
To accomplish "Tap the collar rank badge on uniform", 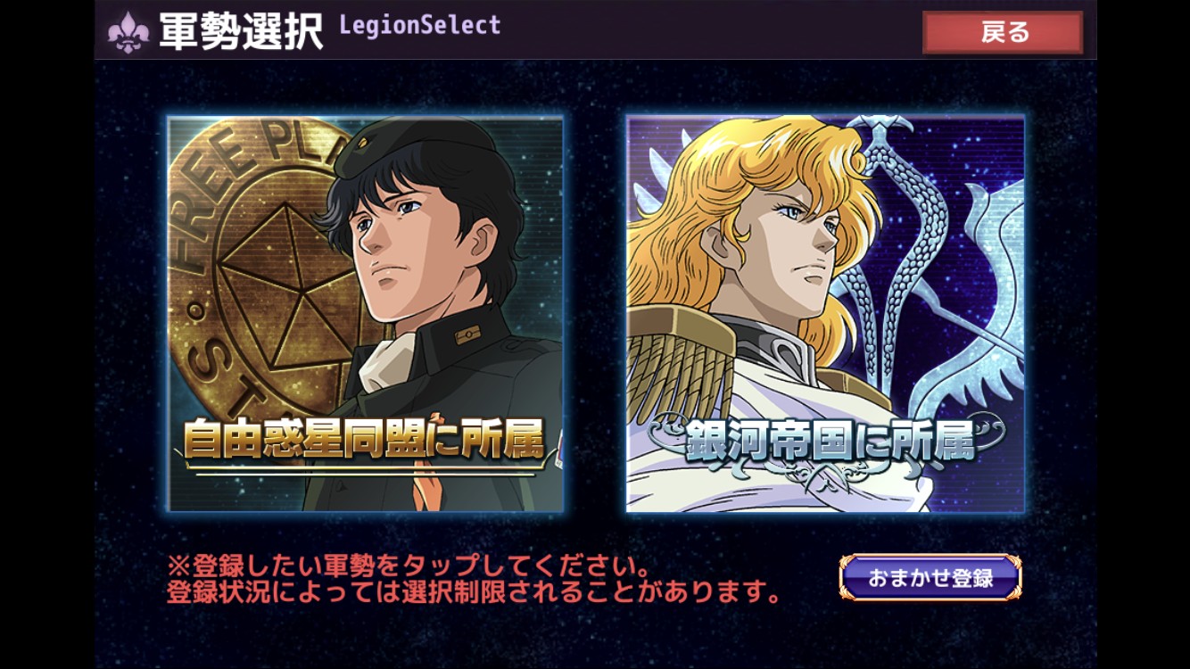I will point(467,335).
